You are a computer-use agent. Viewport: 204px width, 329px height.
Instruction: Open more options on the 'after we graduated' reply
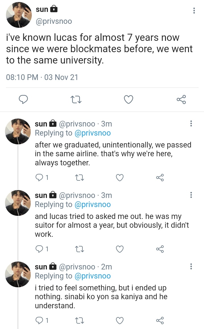(x=191, y=123)
